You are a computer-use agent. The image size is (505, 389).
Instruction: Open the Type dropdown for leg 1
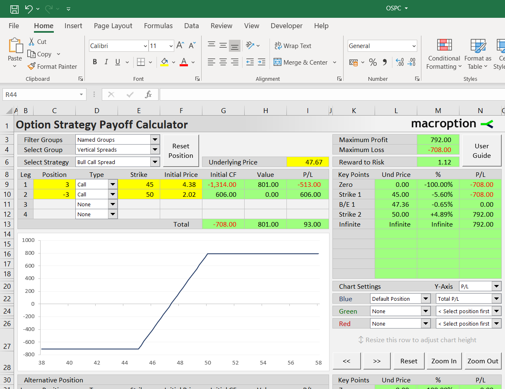(x=113, y=184)
